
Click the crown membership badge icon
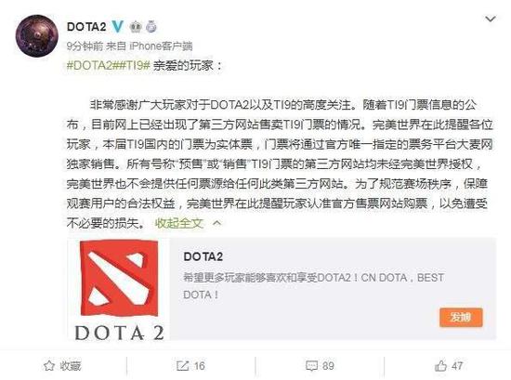[136, 26]
